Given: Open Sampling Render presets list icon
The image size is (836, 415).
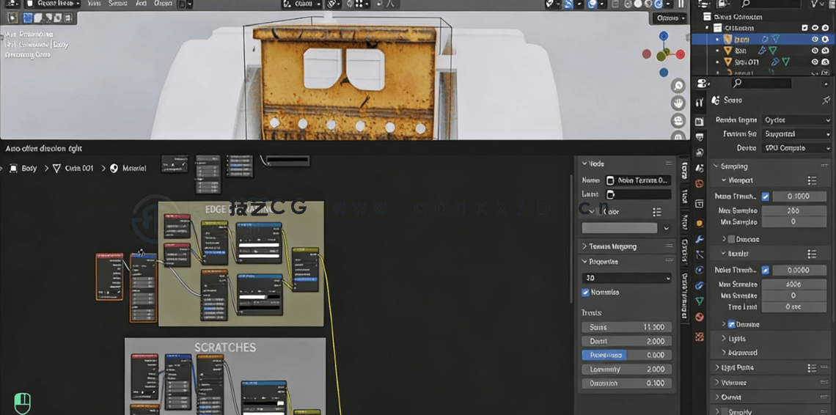Looking at the screenshot, I should coord(812,254).
